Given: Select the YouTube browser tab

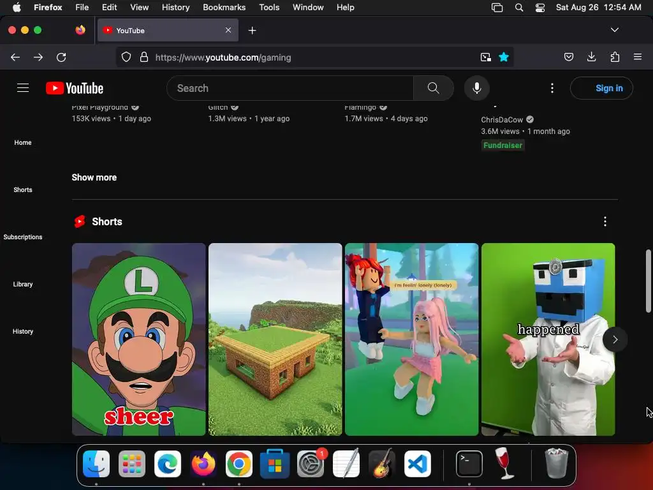Looking at the screenshot, I should [168, 30].
